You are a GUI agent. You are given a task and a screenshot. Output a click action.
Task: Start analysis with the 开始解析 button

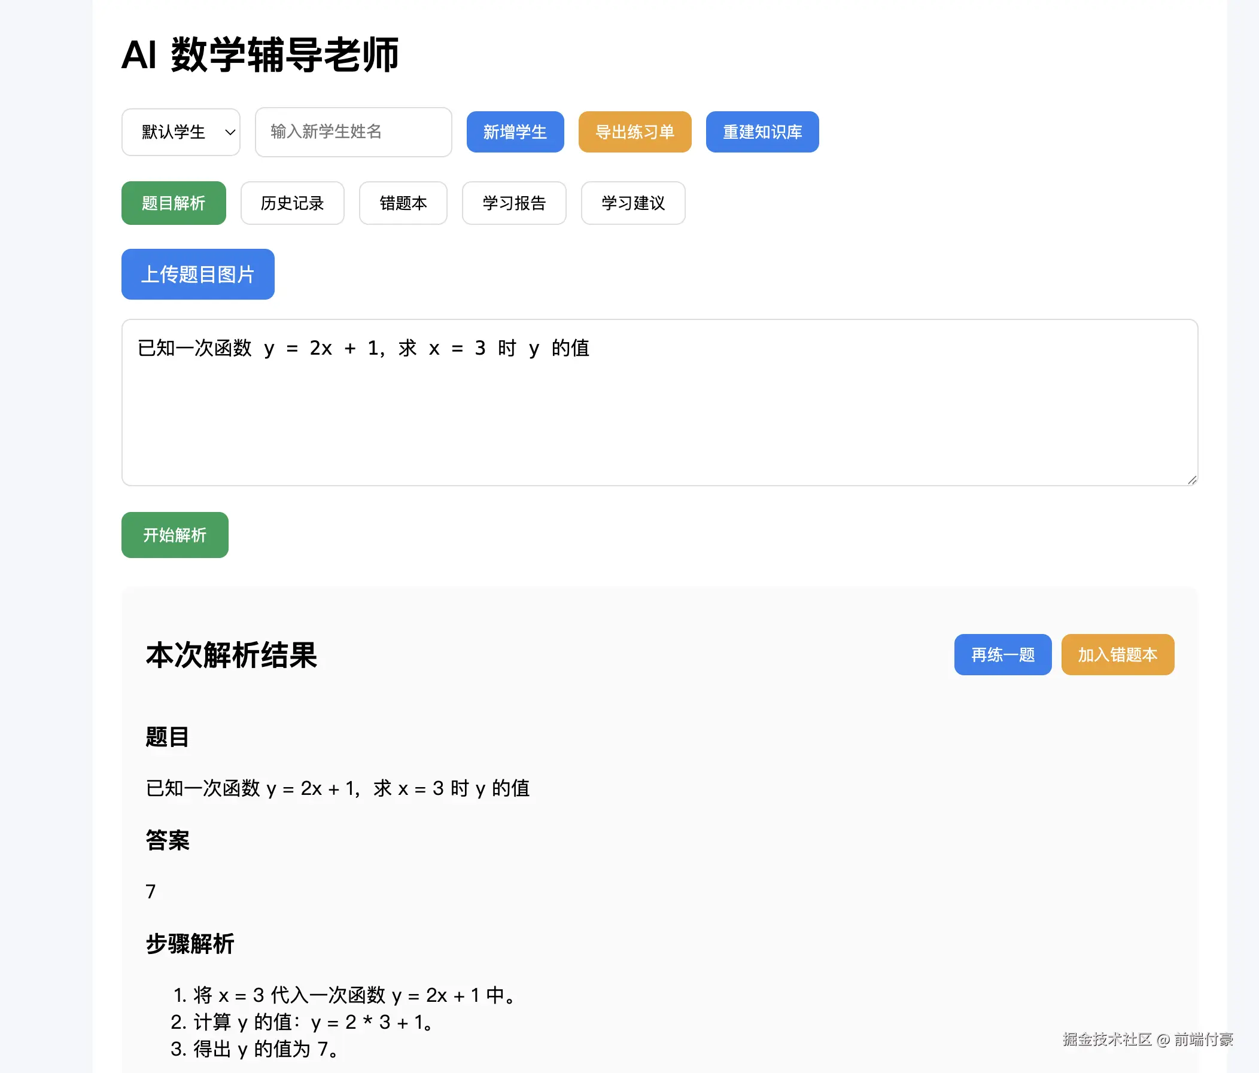point(174,534)
